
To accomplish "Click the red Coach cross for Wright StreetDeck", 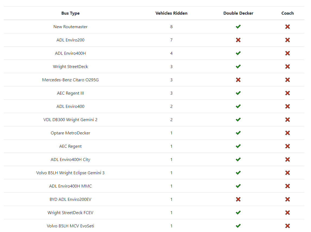I will coord(287,66).
